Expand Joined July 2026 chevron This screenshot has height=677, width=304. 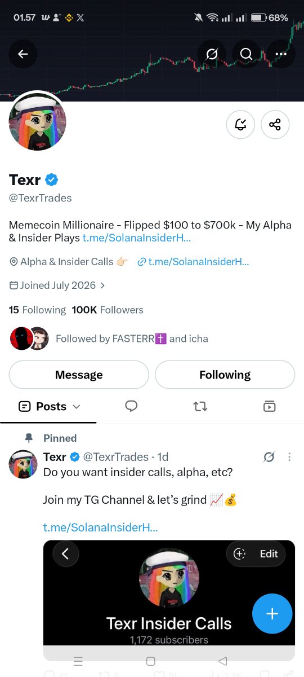coord(102,285)
